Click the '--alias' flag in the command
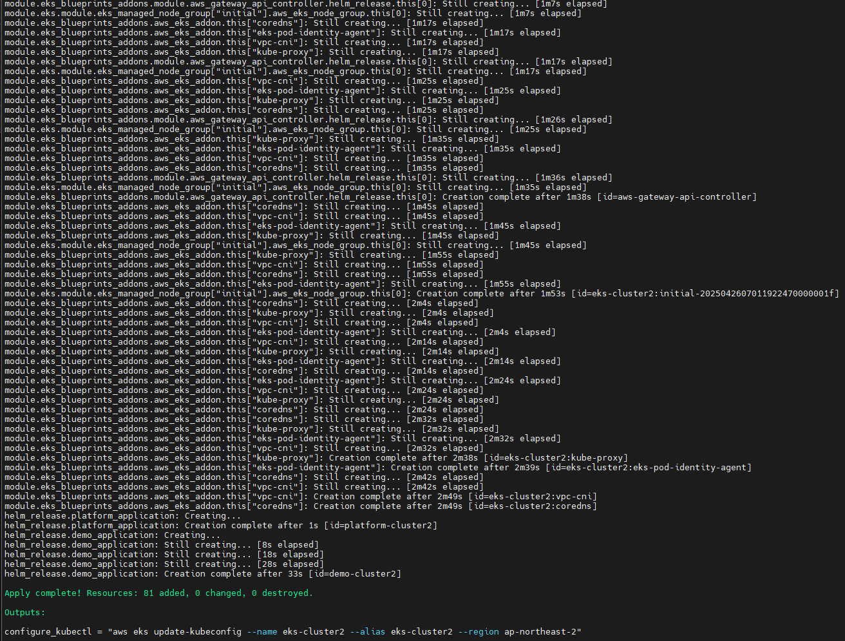Viewport: 845px width, 641px height. 368,631
